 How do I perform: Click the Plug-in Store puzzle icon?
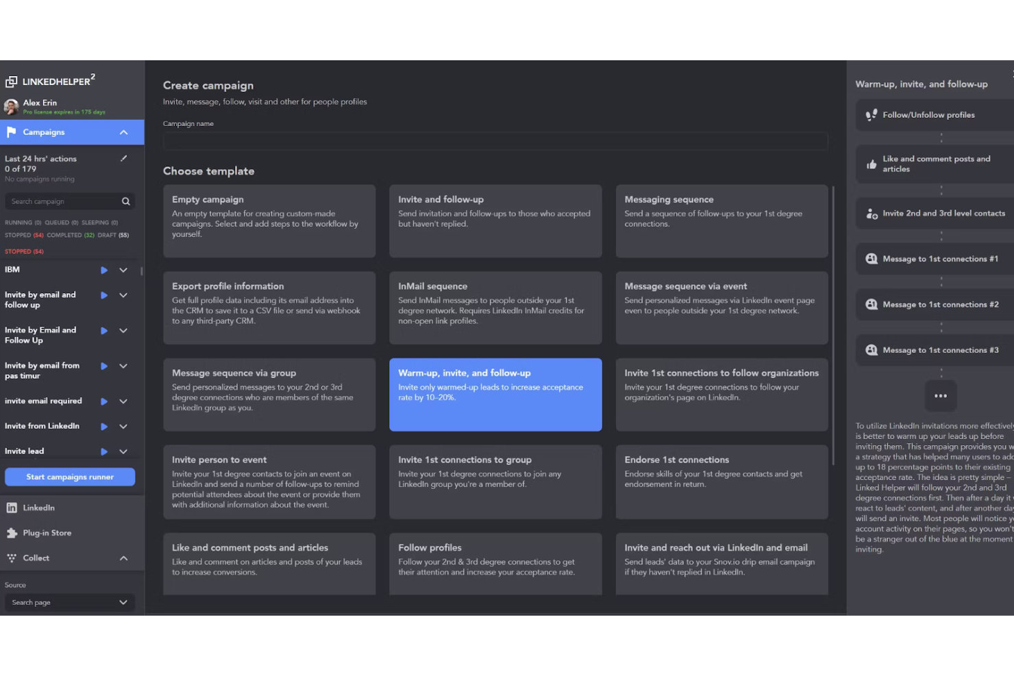[12, 533]
